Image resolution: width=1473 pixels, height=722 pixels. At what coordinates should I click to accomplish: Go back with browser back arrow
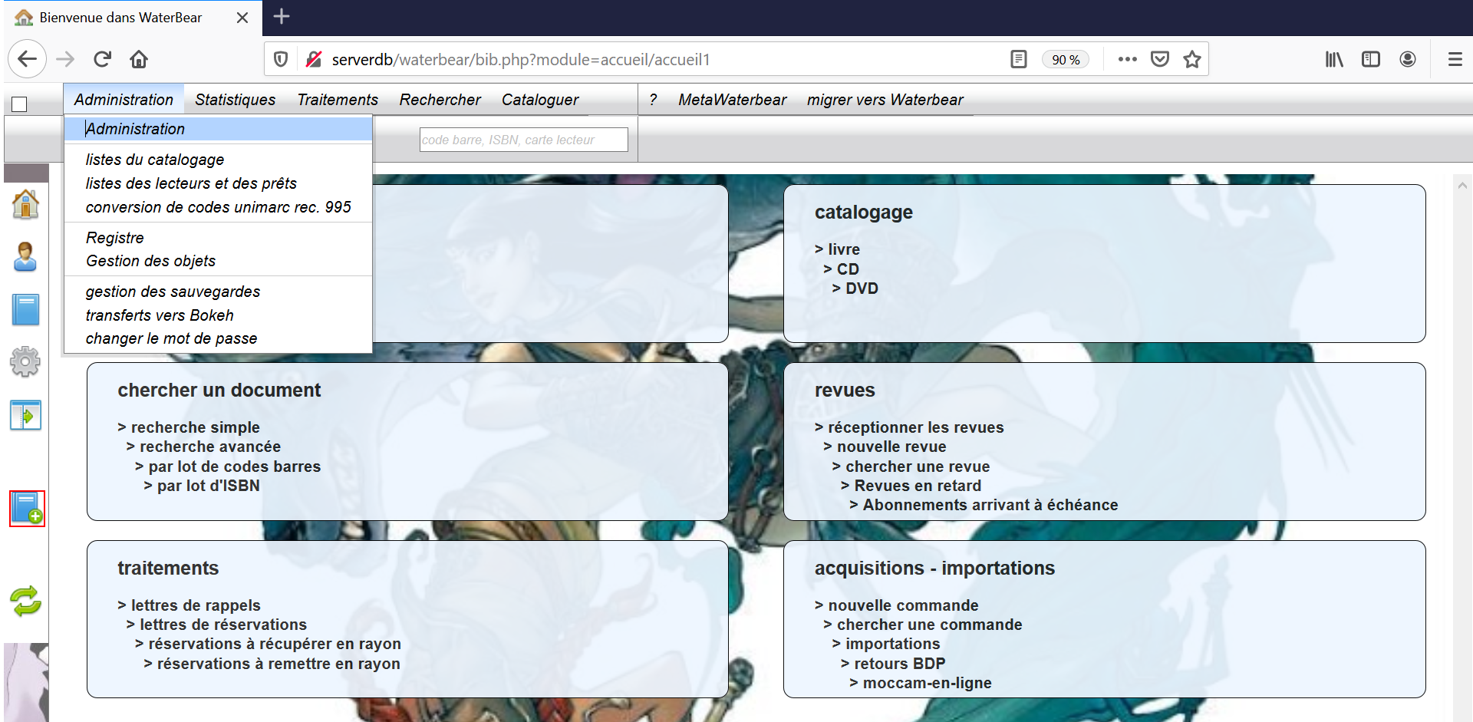pyautogui.click(x=28, y=59)
